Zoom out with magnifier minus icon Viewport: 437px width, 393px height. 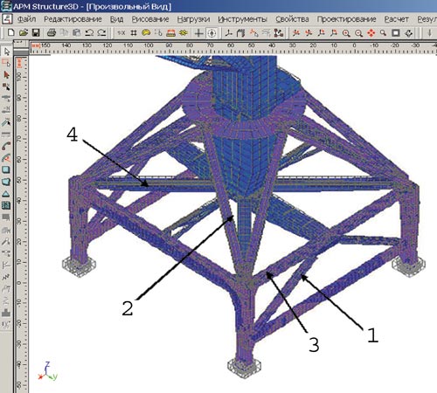coord(358,33)
